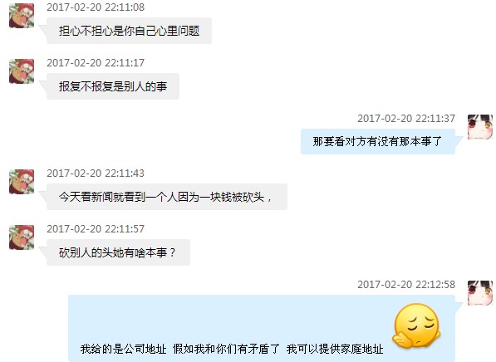Click sender avatar beside 22:11:08 message
This screenshot has width=496, height=362.
tap(22, 16)
